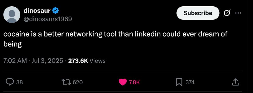253x93 pixels.
Task: Open the share options via the upload icon
Action: tap(236, 82)
